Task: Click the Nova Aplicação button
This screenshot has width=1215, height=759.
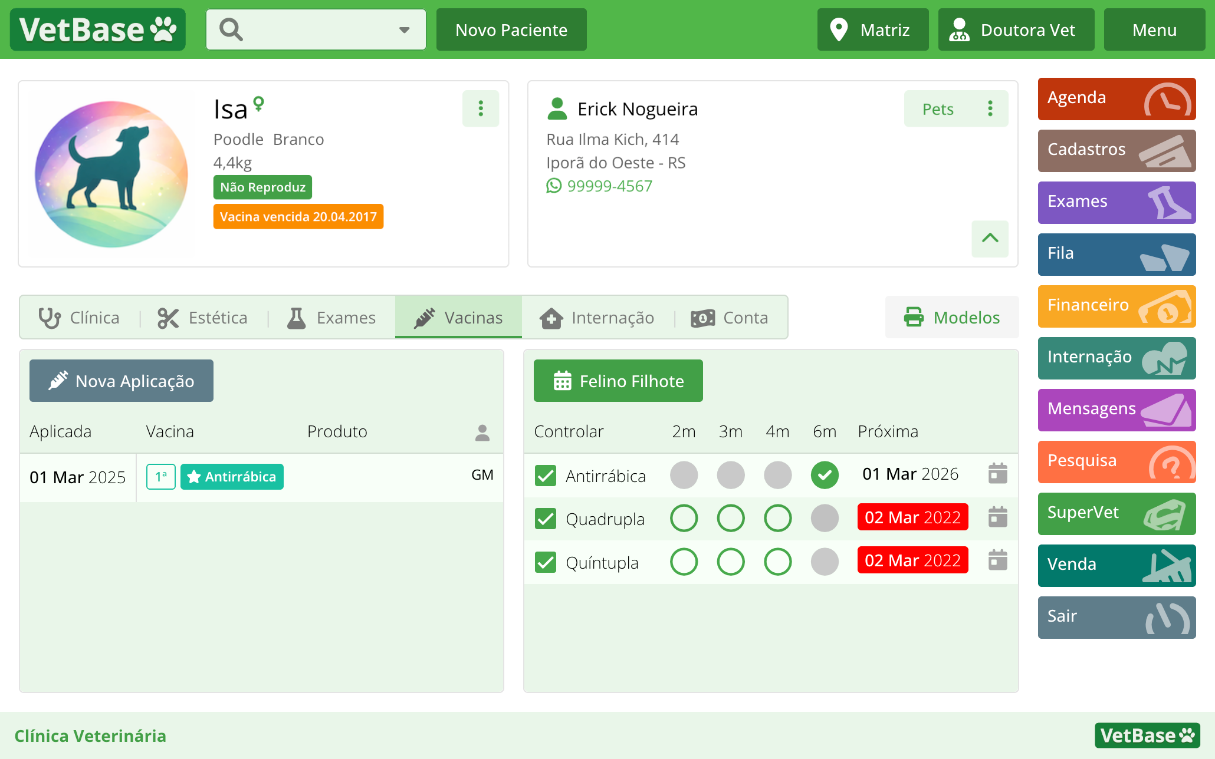Action: pos(121,381)
